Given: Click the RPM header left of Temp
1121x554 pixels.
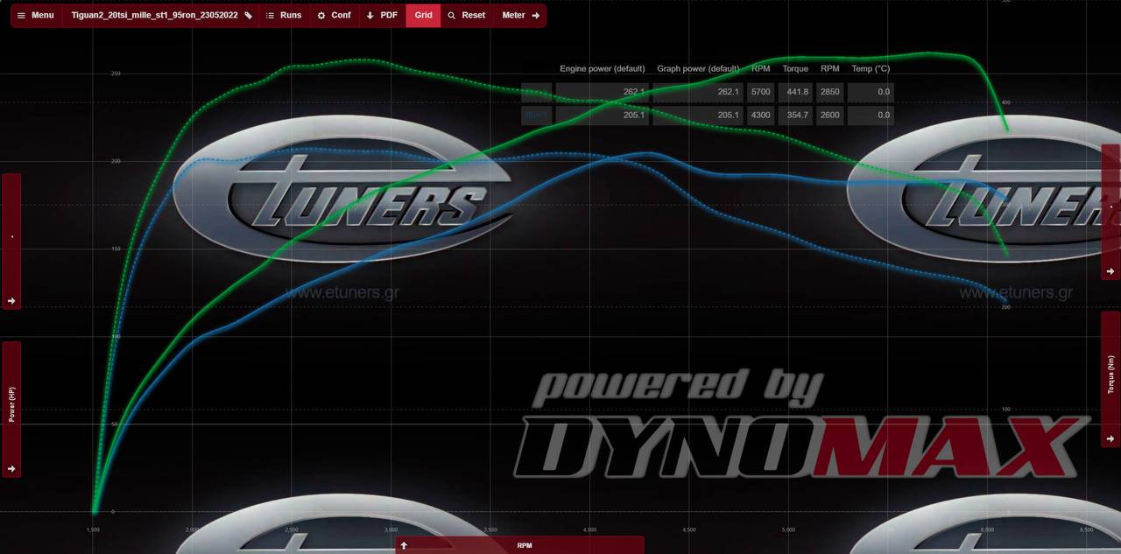Looking at the screenshot, I should [x=829, y=68].
